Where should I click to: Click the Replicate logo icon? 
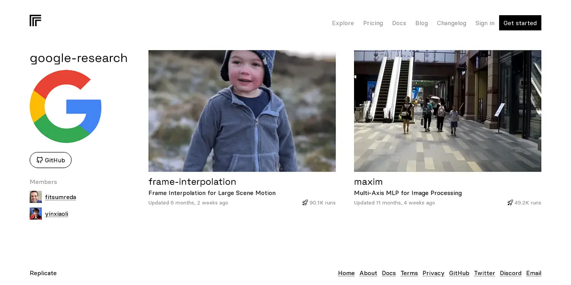click(35, 20)
